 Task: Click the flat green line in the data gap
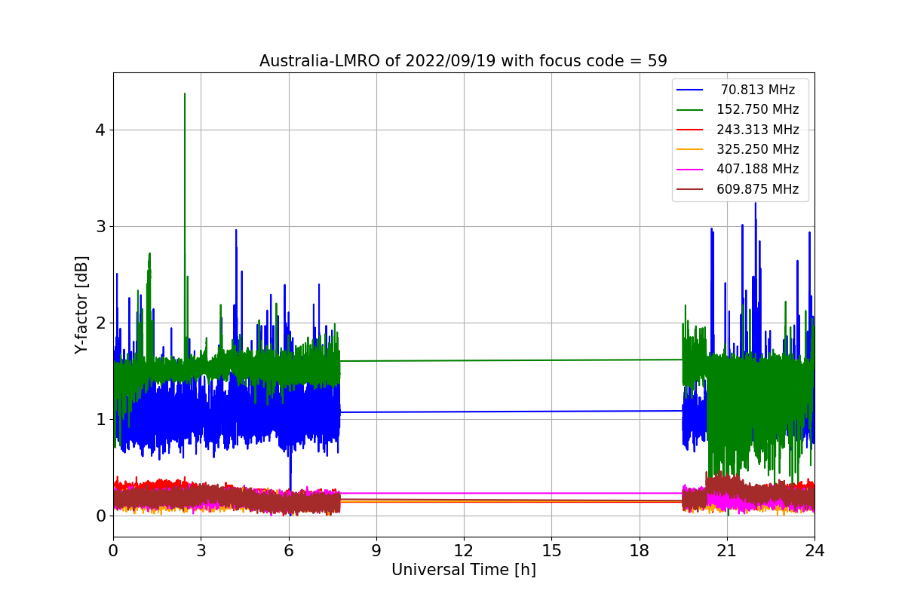click(x=511, y=360)
